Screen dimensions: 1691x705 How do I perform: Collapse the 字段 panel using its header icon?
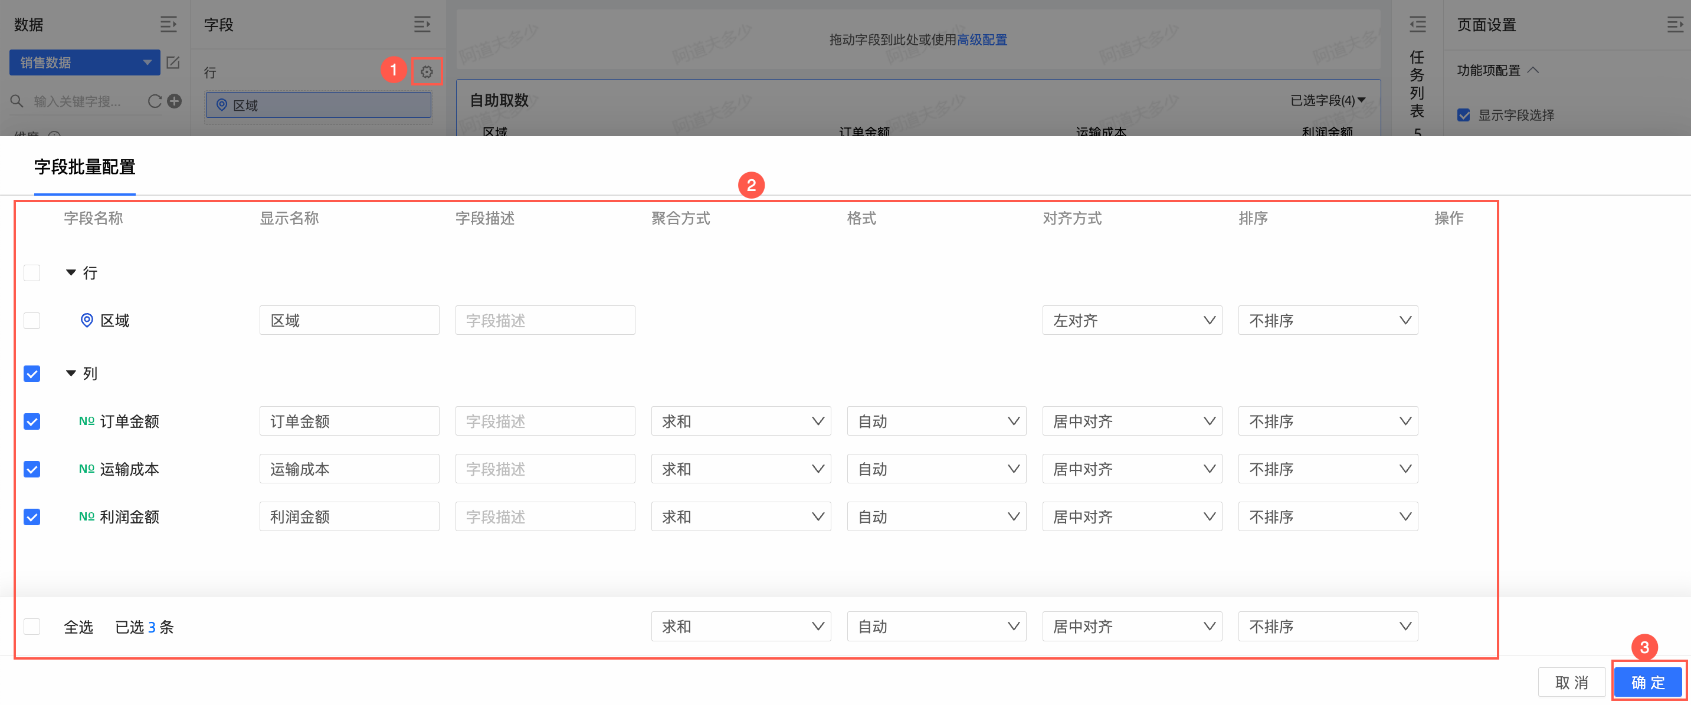tap(422, 25)
